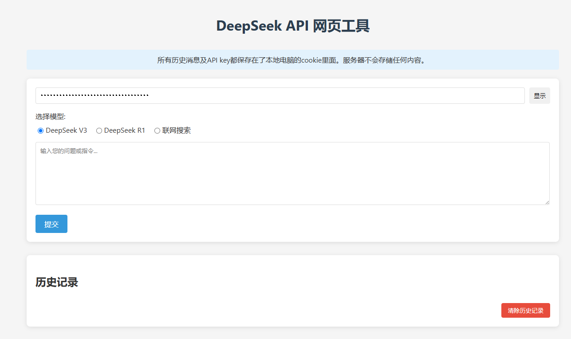Click the 选择模型 label
The width and height of the screenshot is (571, 339).
pos(51,117)
